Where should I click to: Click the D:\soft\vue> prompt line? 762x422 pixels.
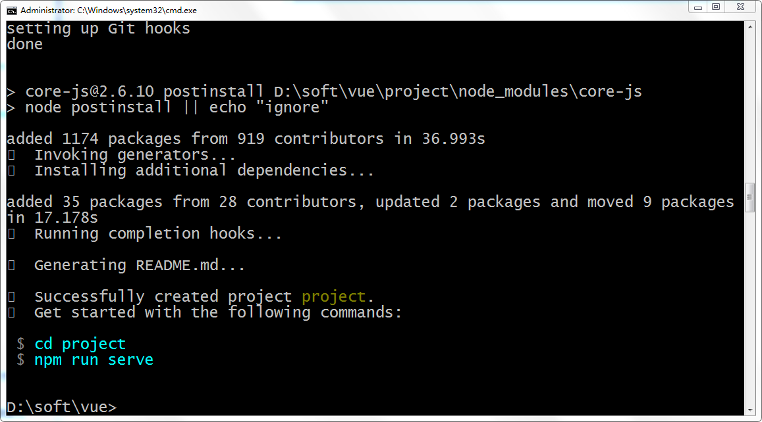(x=61, y=407)
